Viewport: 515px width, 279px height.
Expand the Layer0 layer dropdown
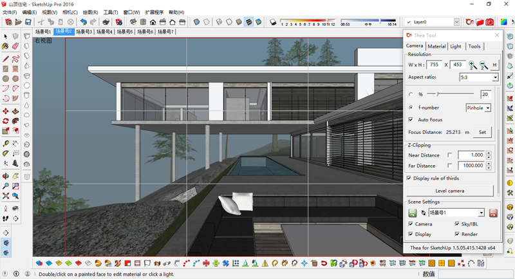pyautogui.click(x=456, y=22)
